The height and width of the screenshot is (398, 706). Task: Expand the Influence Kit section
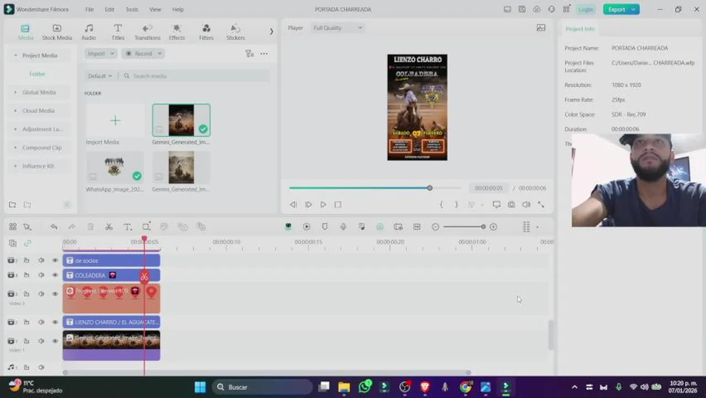point(15,166)
